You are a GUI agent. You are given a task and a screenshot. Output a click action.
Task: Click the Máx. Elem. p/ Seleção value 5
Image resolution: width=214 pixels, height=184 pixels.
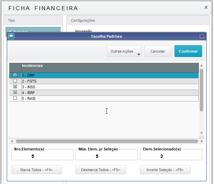coord(97,156)
